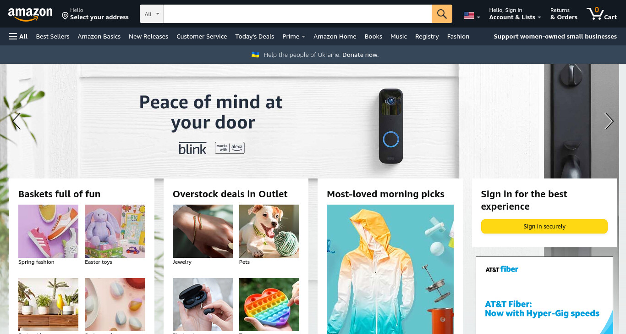Open Customer Service menu item

tap(202, 36)
